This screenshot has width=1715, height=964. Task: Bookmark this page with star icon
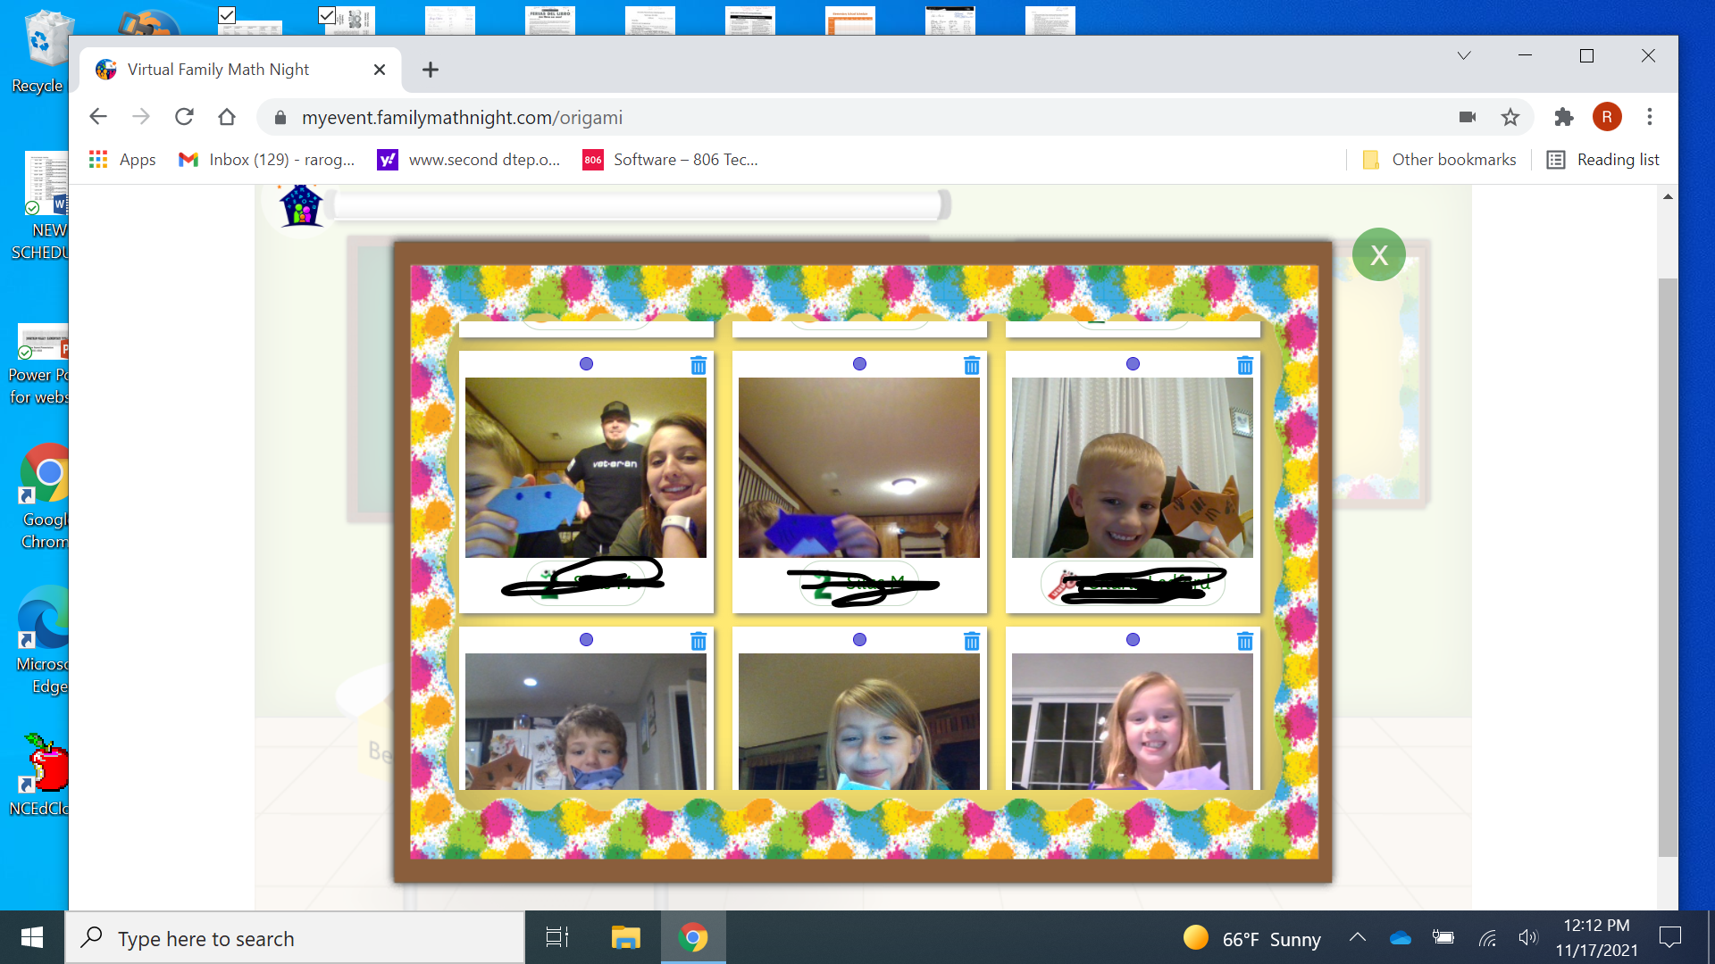[x=1510, y=117]
